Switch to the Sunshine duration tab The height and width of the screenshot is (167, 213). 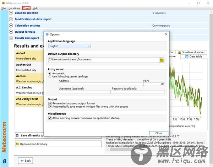191,52
